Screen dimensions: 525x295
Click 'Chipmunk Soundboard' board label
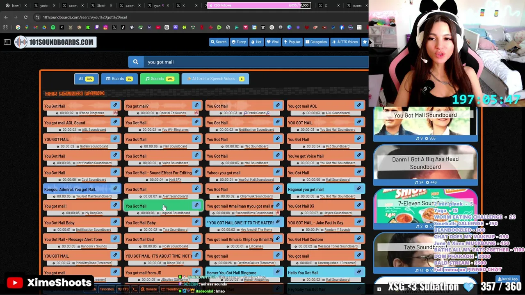(x=256, y=196)
